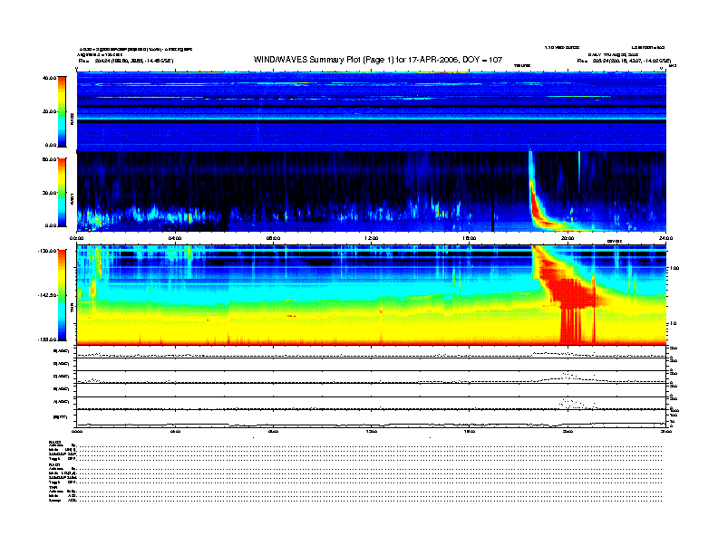718x554 pixels.
Task: Click the 60.00 label on RAD1 scale
Action: (49, 159)
